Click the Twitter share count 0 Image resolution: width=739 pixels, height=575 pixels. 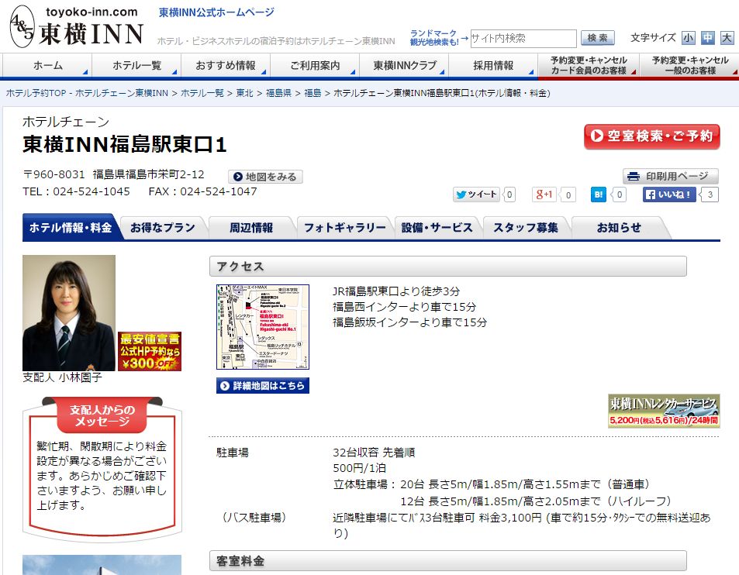coord(509,195)
